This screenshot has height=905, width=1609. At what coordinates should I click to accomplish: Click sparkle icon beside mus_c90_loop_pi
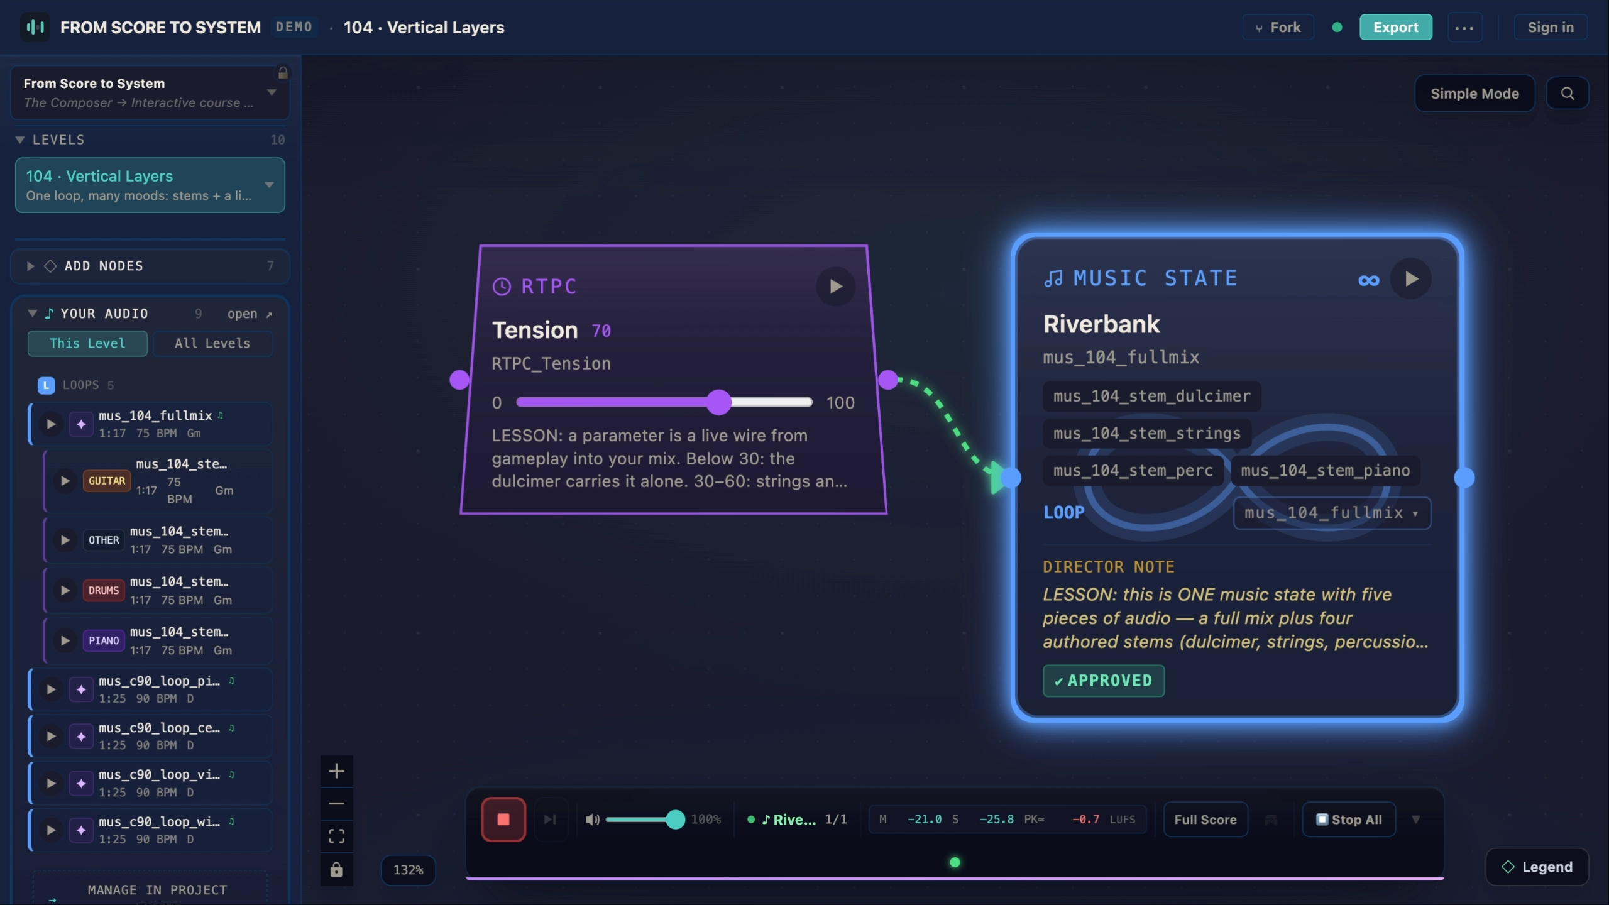click(81, 689)
